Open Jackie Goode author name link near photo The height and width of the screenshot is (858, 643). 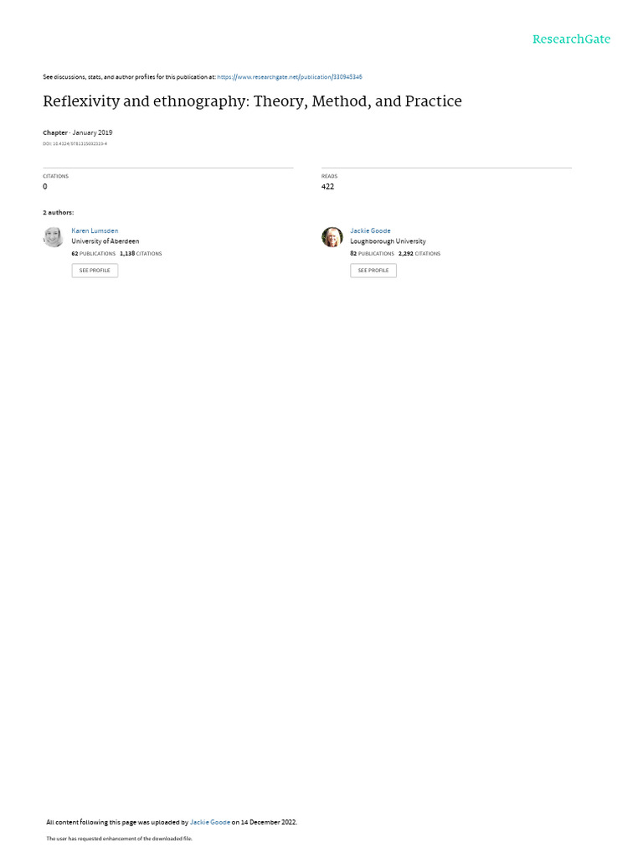click(x=370, y=231)
